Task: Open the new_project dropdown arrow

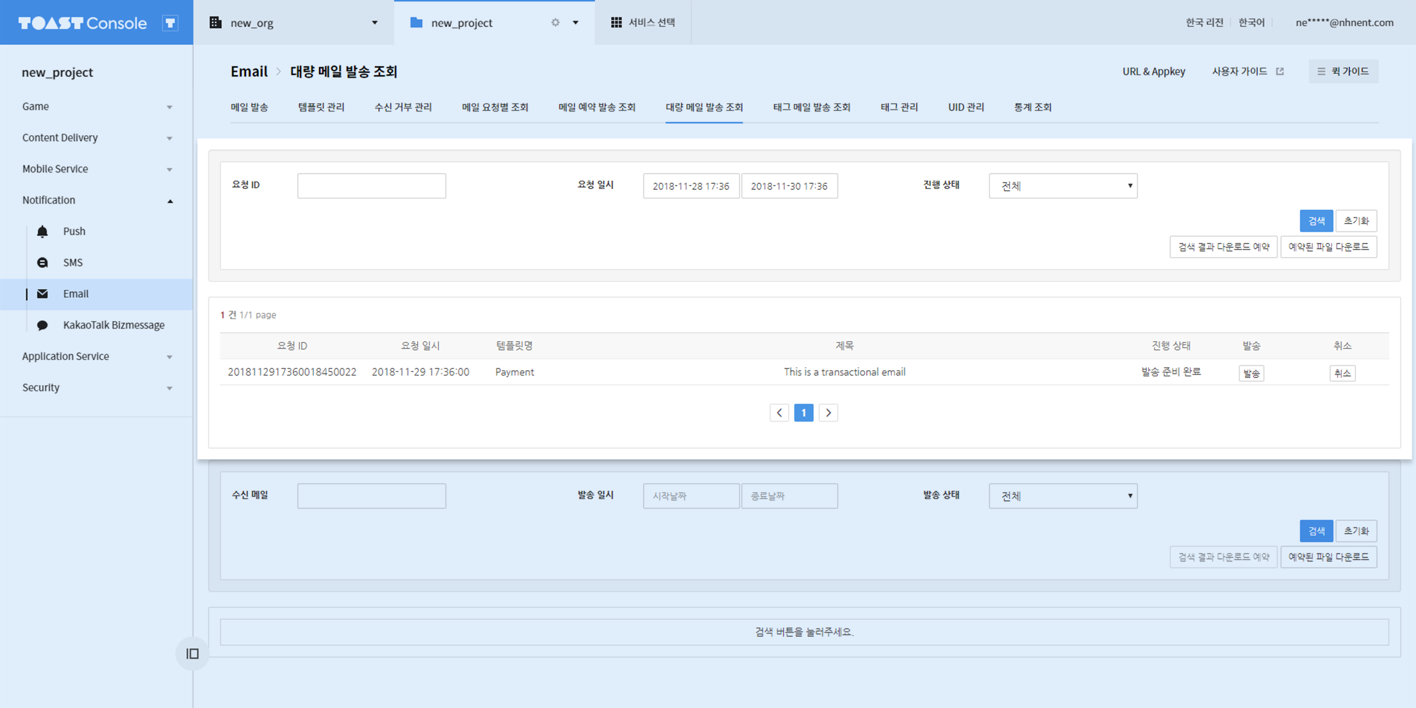Action: (575, 22)
